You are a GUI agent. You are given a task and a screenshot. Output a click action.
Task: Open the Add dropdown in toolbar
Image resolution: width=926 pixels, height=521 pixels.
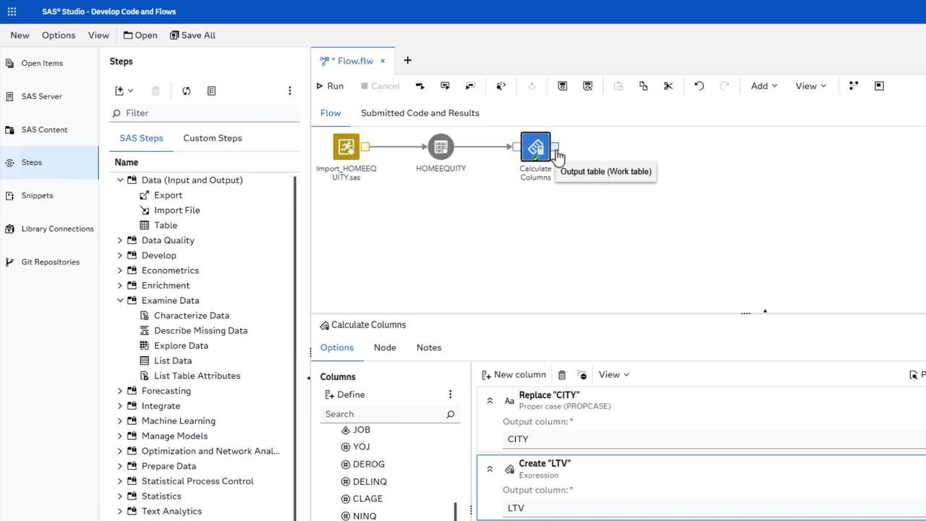pyautogui.click(x=763, y=86)
